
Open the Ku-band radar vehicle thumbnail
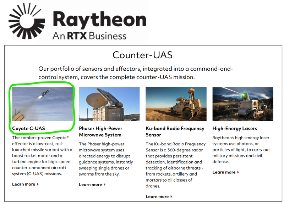coord(176,104)
